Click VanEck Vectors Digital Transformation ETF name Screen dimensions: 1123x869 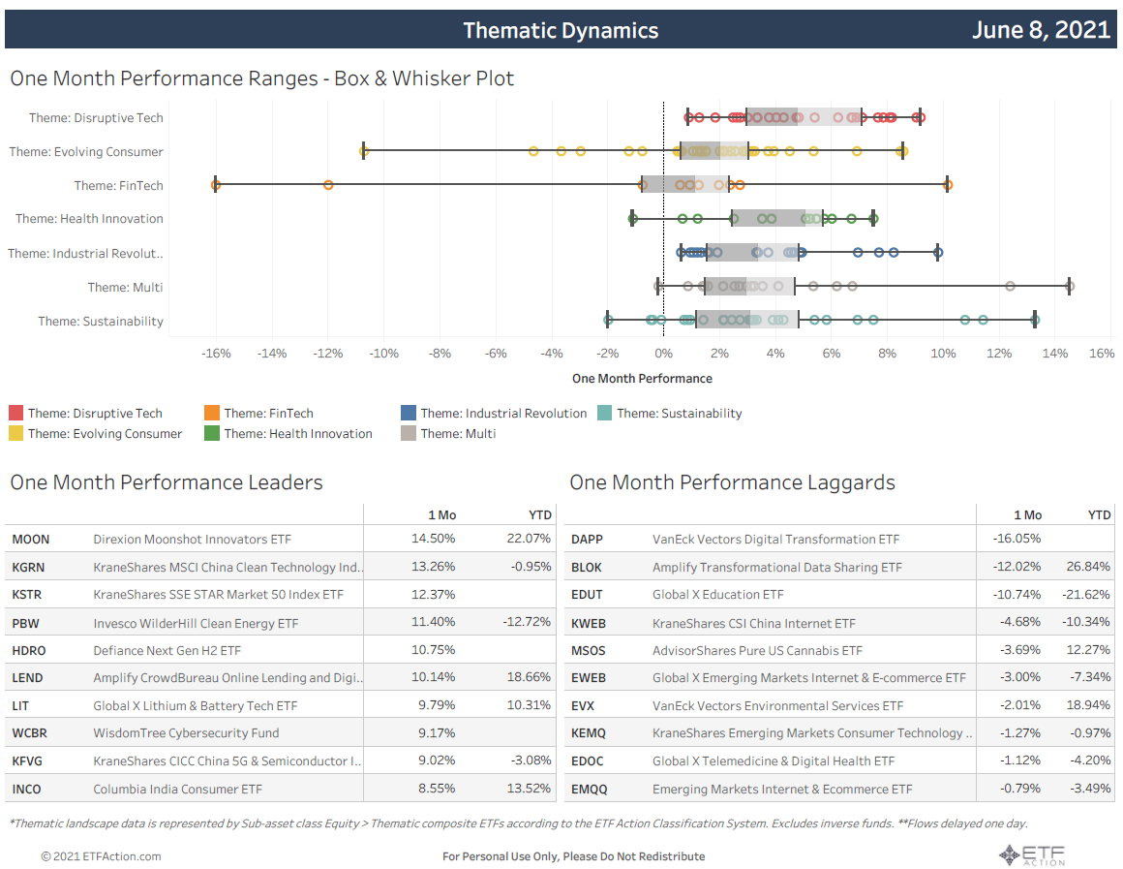click(x=775, y=540)
